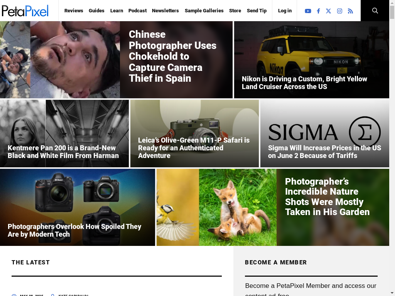395x296 pixels.
Task: Click the chokehold man's face photo
Action: tap(75, 60)
